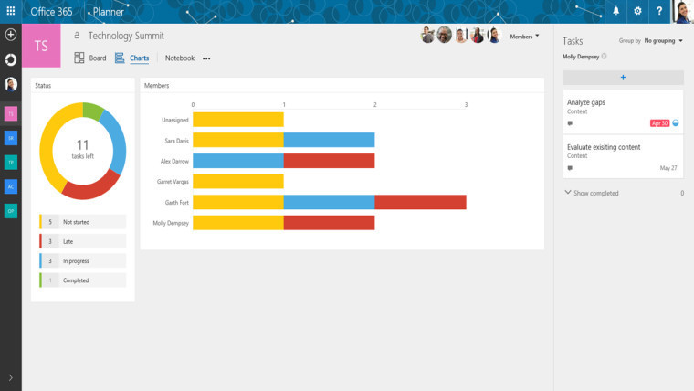694x391 pixels.
Task: Click the Office 365 header link
Action: point(51,12)
